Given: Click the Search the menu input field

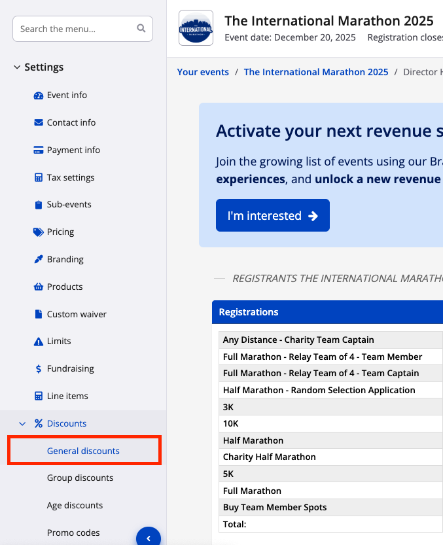Looking at the screenshot, I should pyautogui.click(x=76, y=29).
